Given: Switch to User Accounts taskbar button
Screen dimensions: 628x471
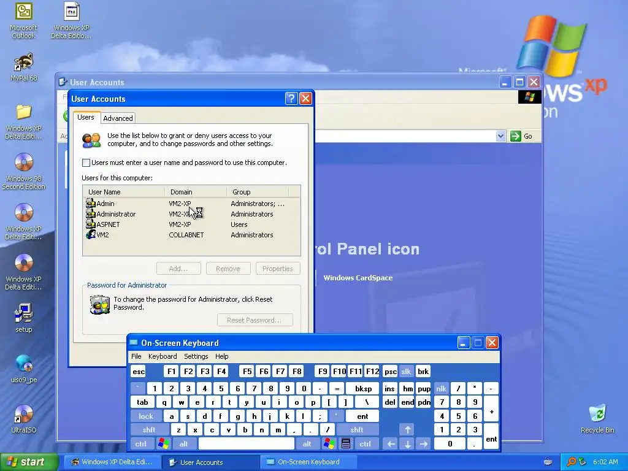Looking at the screenshot, I should (x=210, y=462).
